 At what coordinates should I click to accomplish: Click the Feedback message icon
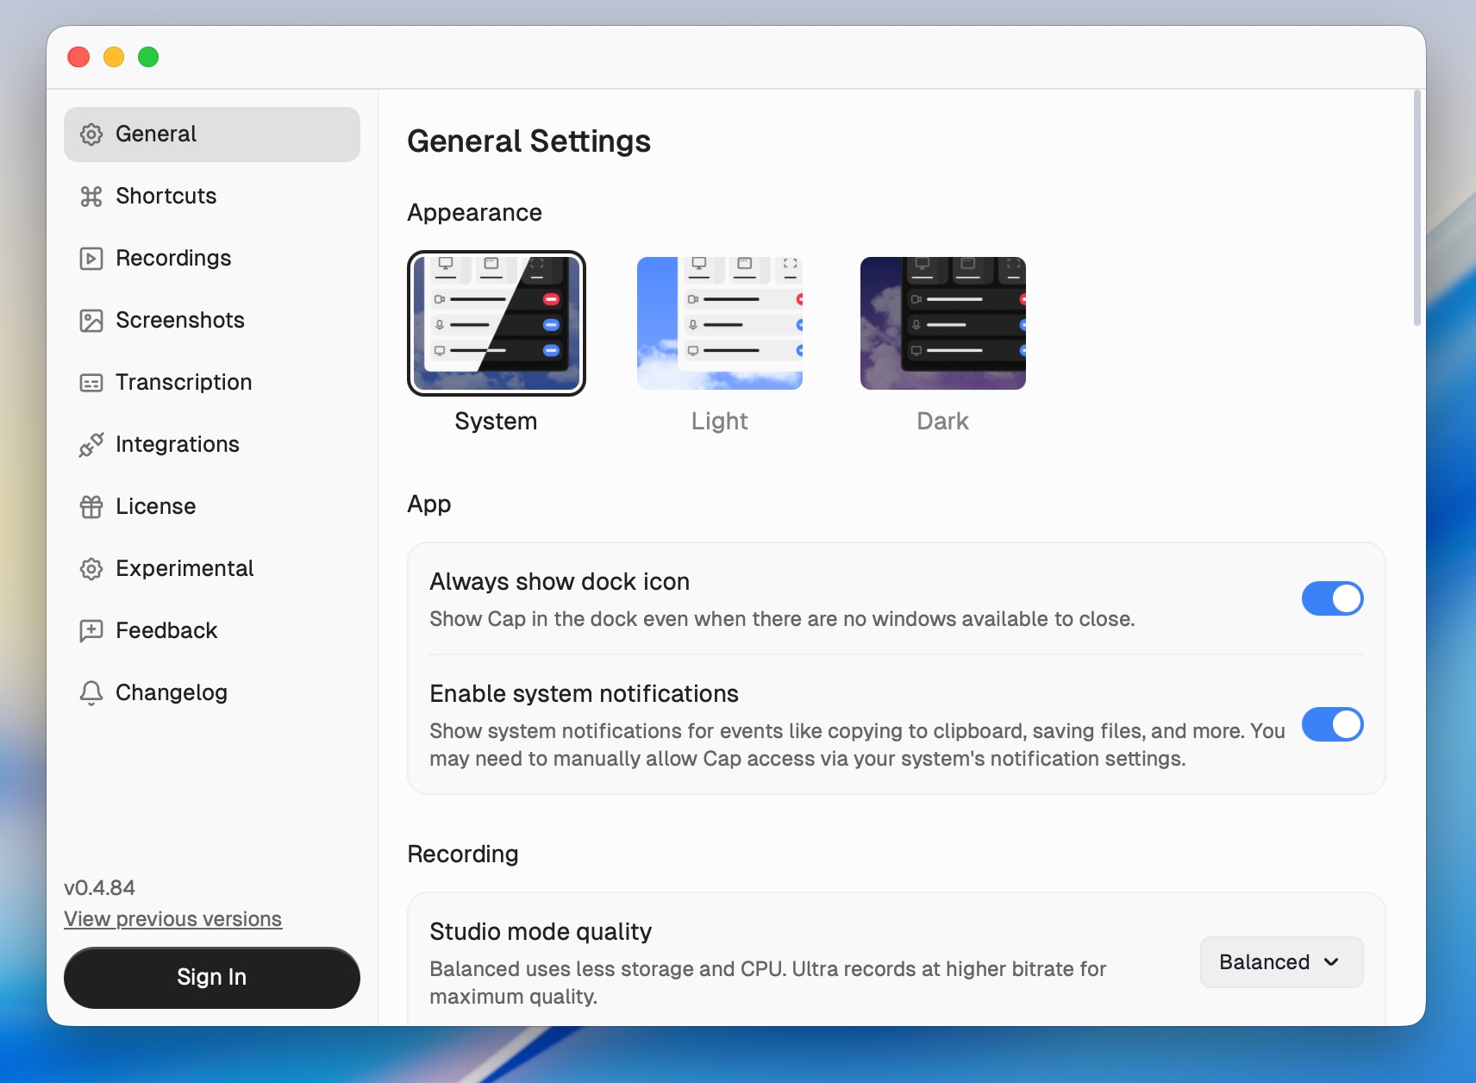point(91,631)
